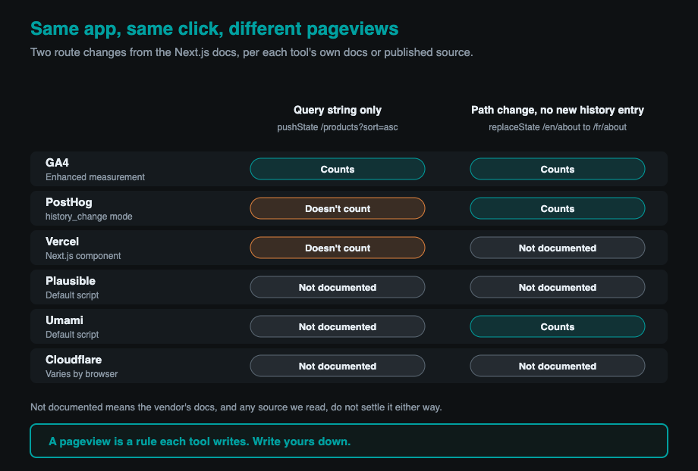The image size is (698, 471).
Task: Click Umami 'Counts' pill for path change
Action: [558, 326]
